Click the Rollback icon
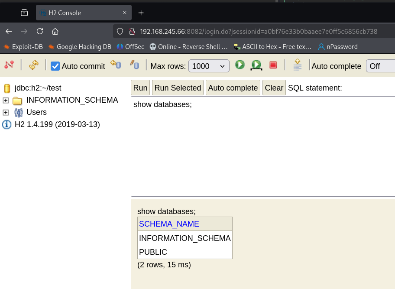 click(116, 65)
